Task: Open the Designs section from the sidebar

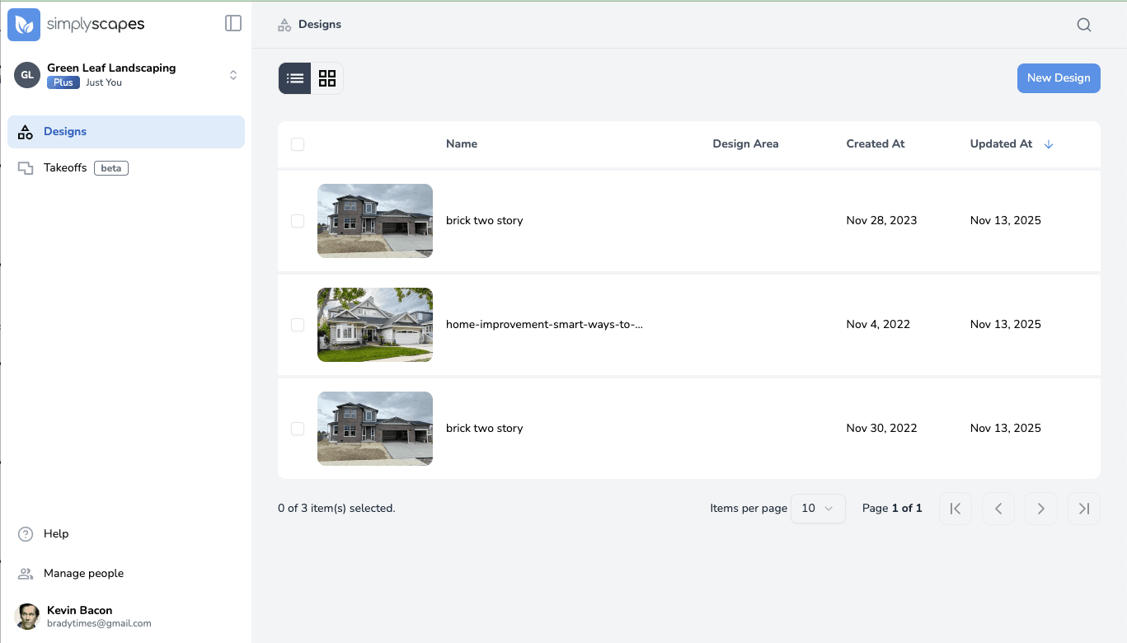Action: click(64, 131)
